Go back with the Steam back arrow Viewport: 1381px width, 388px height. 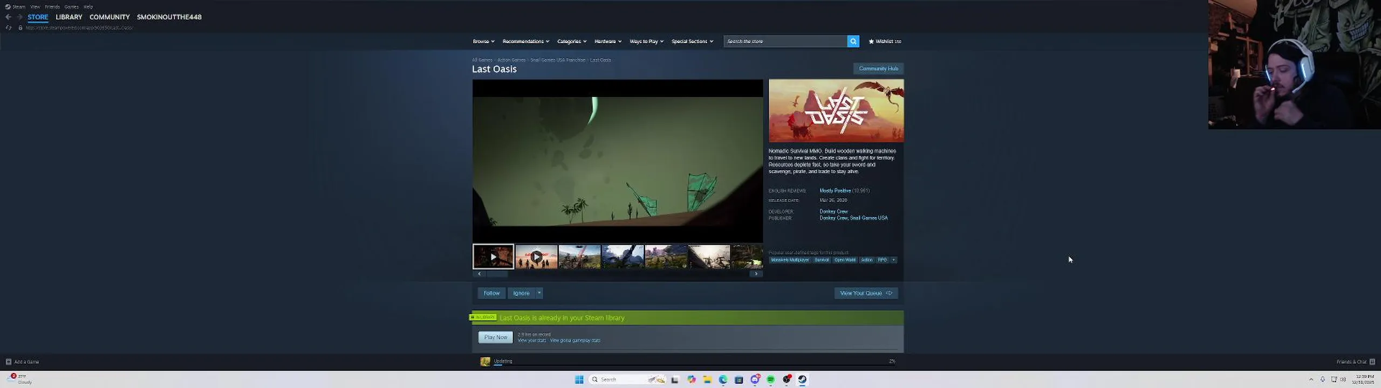(x=8, y=17)
